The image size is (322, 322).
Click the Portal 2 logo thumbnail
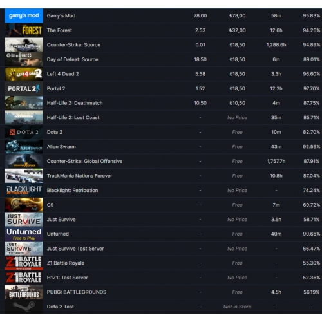pyautogui.click(x=24, y=88)
